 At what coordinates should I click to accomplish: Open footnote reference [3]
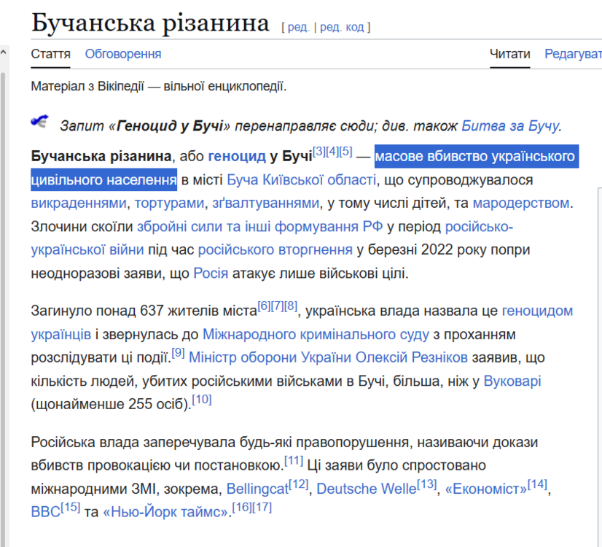click(319, 152)
